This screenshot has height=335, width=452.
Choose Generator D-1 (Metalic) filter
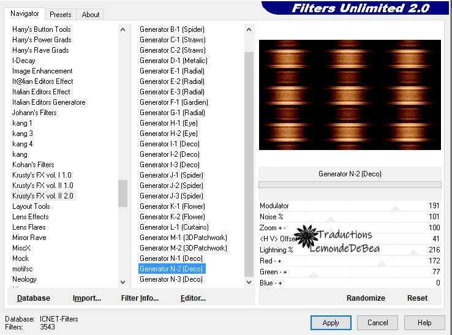coord(173,61)
